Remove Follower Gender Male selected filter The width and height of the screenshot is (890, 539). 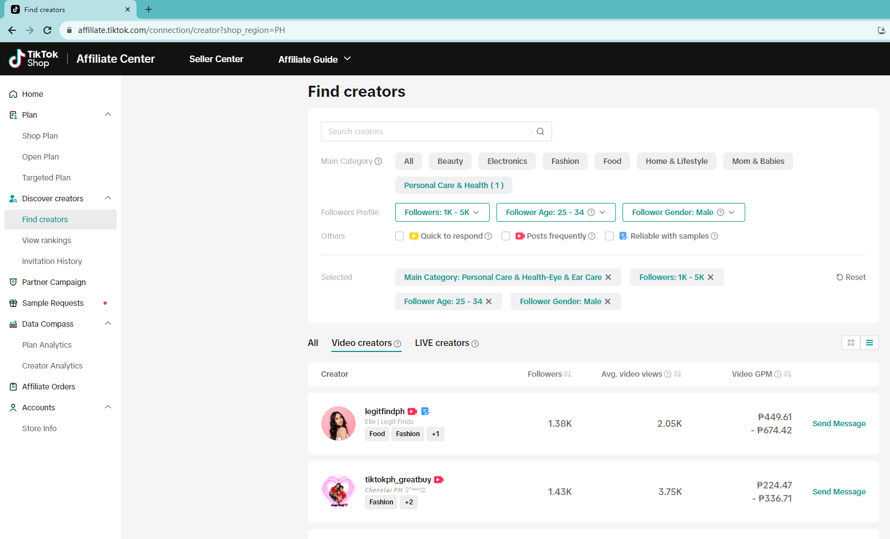(x=608, y=301)
